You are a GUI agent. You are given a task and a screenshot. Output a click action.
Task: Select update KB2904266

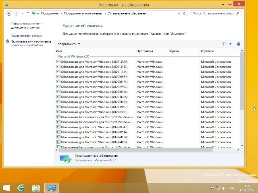click(x=94, y=97)
